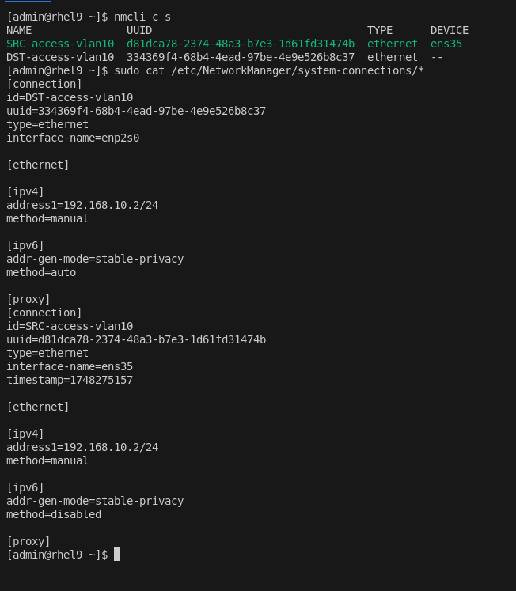The image size is (516, 591).
Task: Click the TYPE column header
Action: point(380,30)
